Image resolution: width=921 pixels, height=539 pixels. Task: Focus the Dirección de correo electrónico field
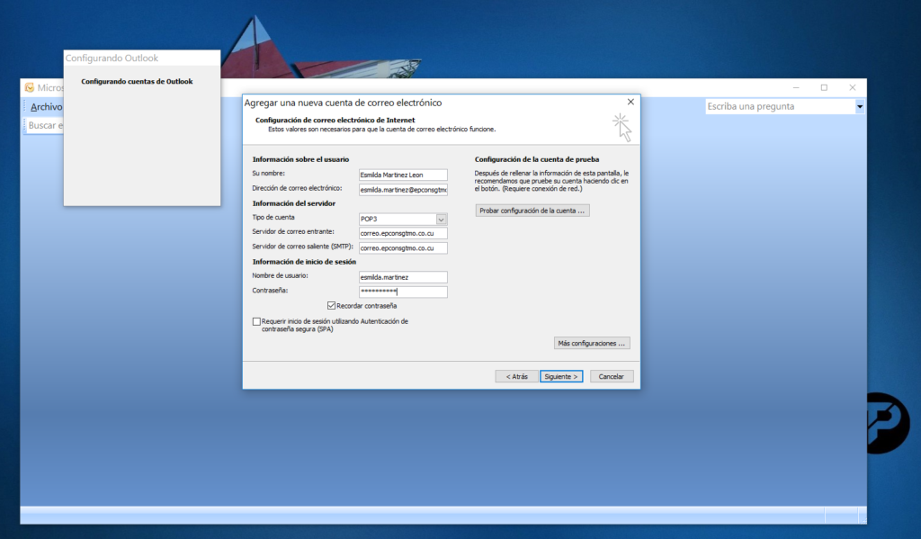click(x=402, y=190)
